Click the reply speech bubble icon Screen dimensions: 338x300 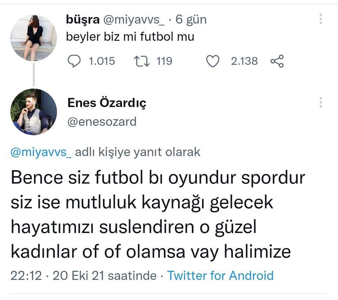coord(74,61)
